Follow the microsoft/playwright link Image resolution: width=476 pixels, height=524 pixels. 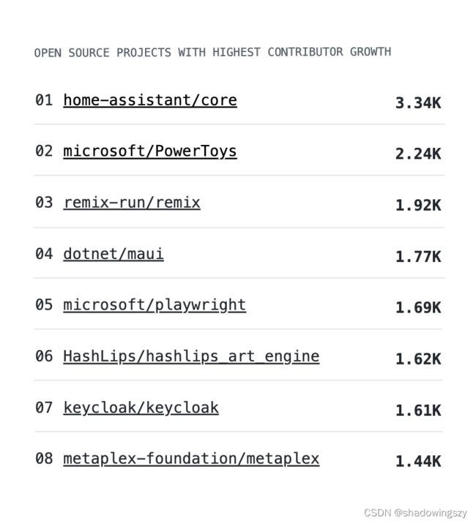pos(155,305)
